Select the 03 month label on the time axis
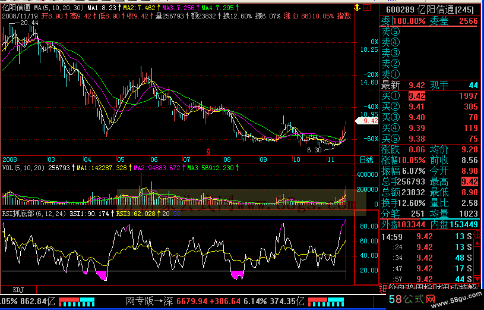 click(x=51, y=159)
